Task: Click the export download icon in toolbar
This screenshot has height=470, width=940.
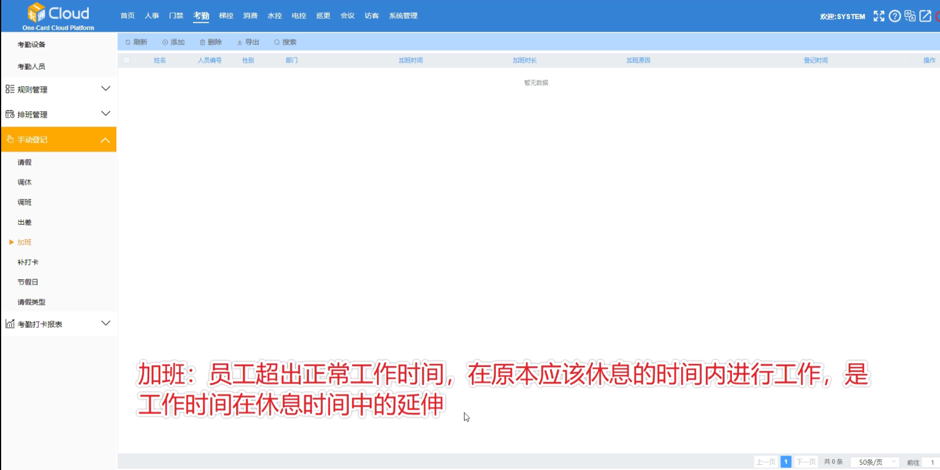Action: click(x=240, y=42)
